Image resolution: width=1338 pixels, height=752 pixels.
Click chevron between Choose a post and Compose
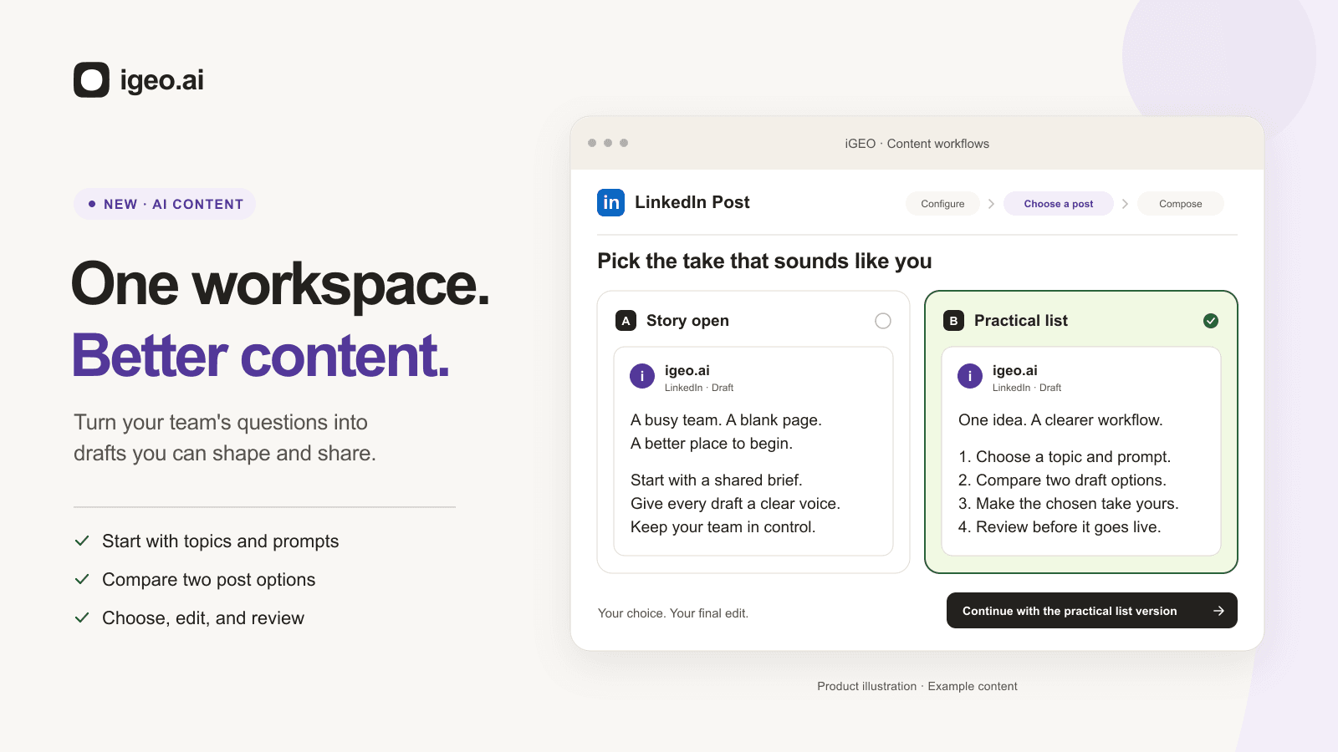(x=1125, y=204)
